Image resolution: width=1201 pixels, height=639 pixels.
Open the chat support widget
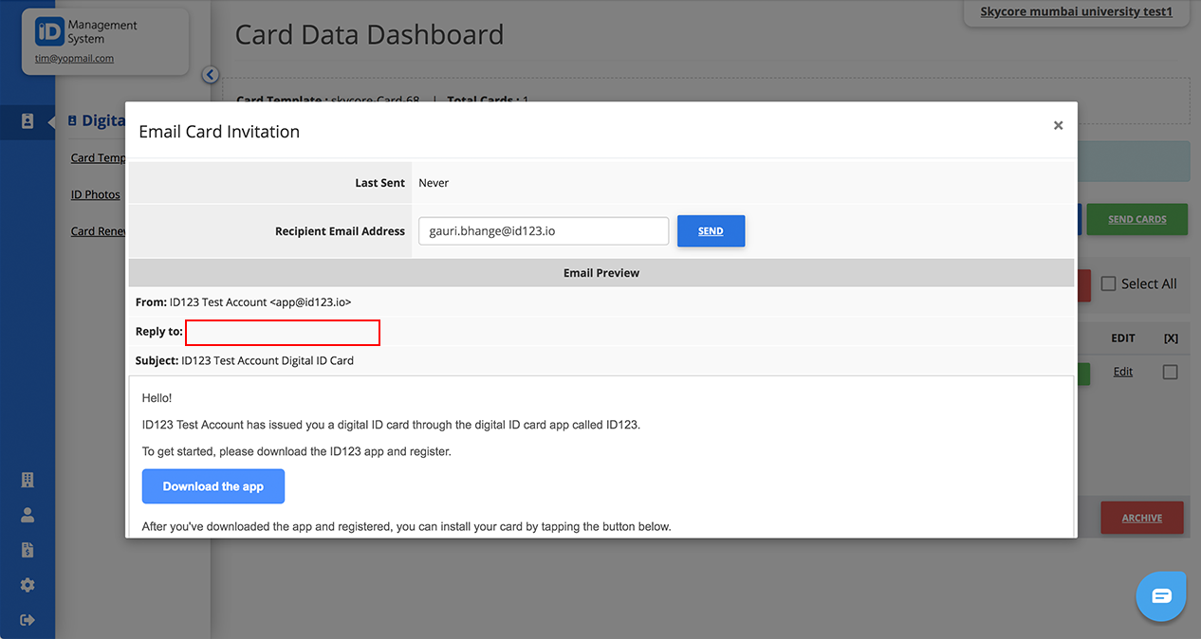coord(1161,596)
